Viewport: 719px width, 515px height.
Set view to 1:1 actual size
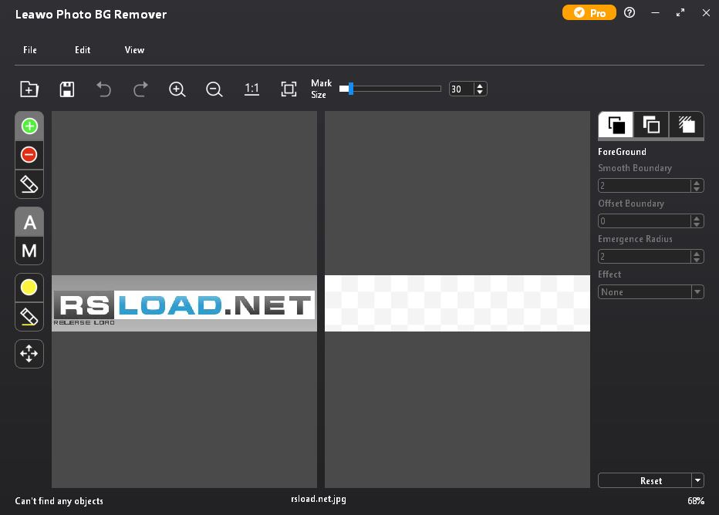point(251,89)
